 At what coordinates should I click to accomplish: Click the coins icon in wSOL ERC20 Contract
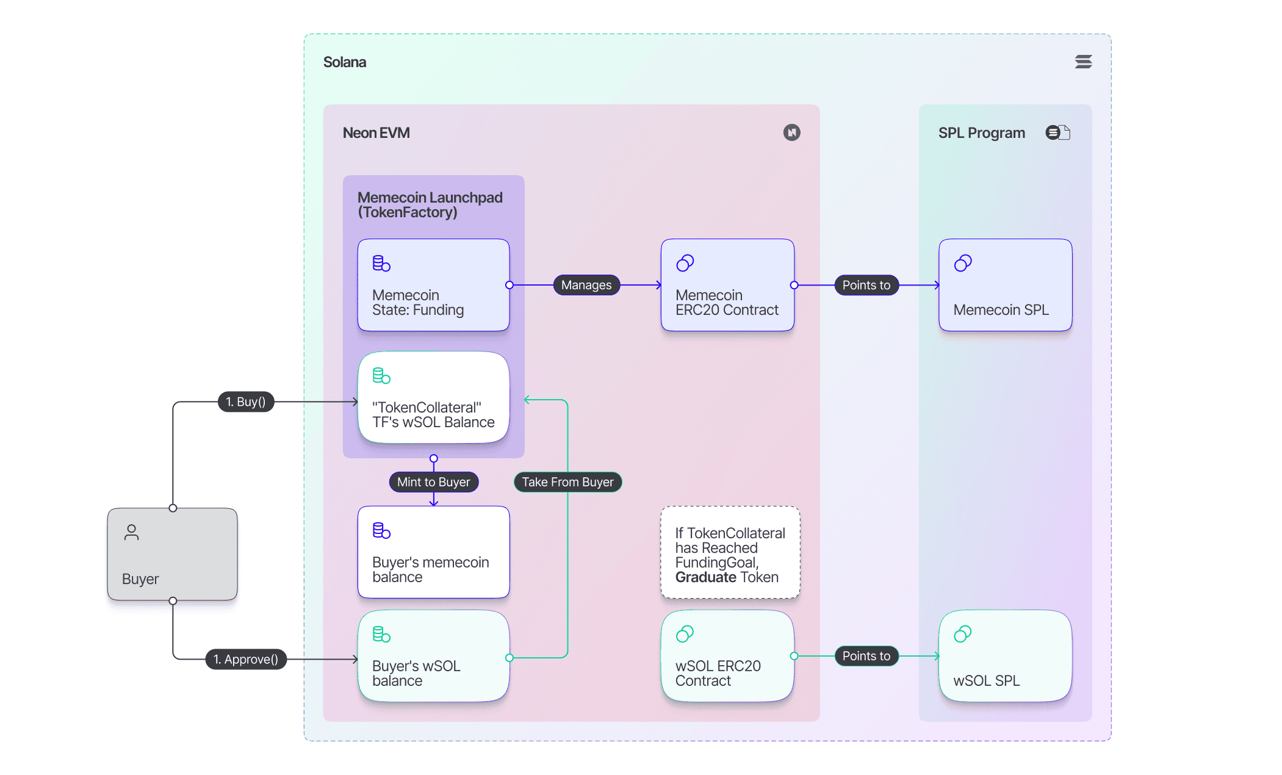685,634
